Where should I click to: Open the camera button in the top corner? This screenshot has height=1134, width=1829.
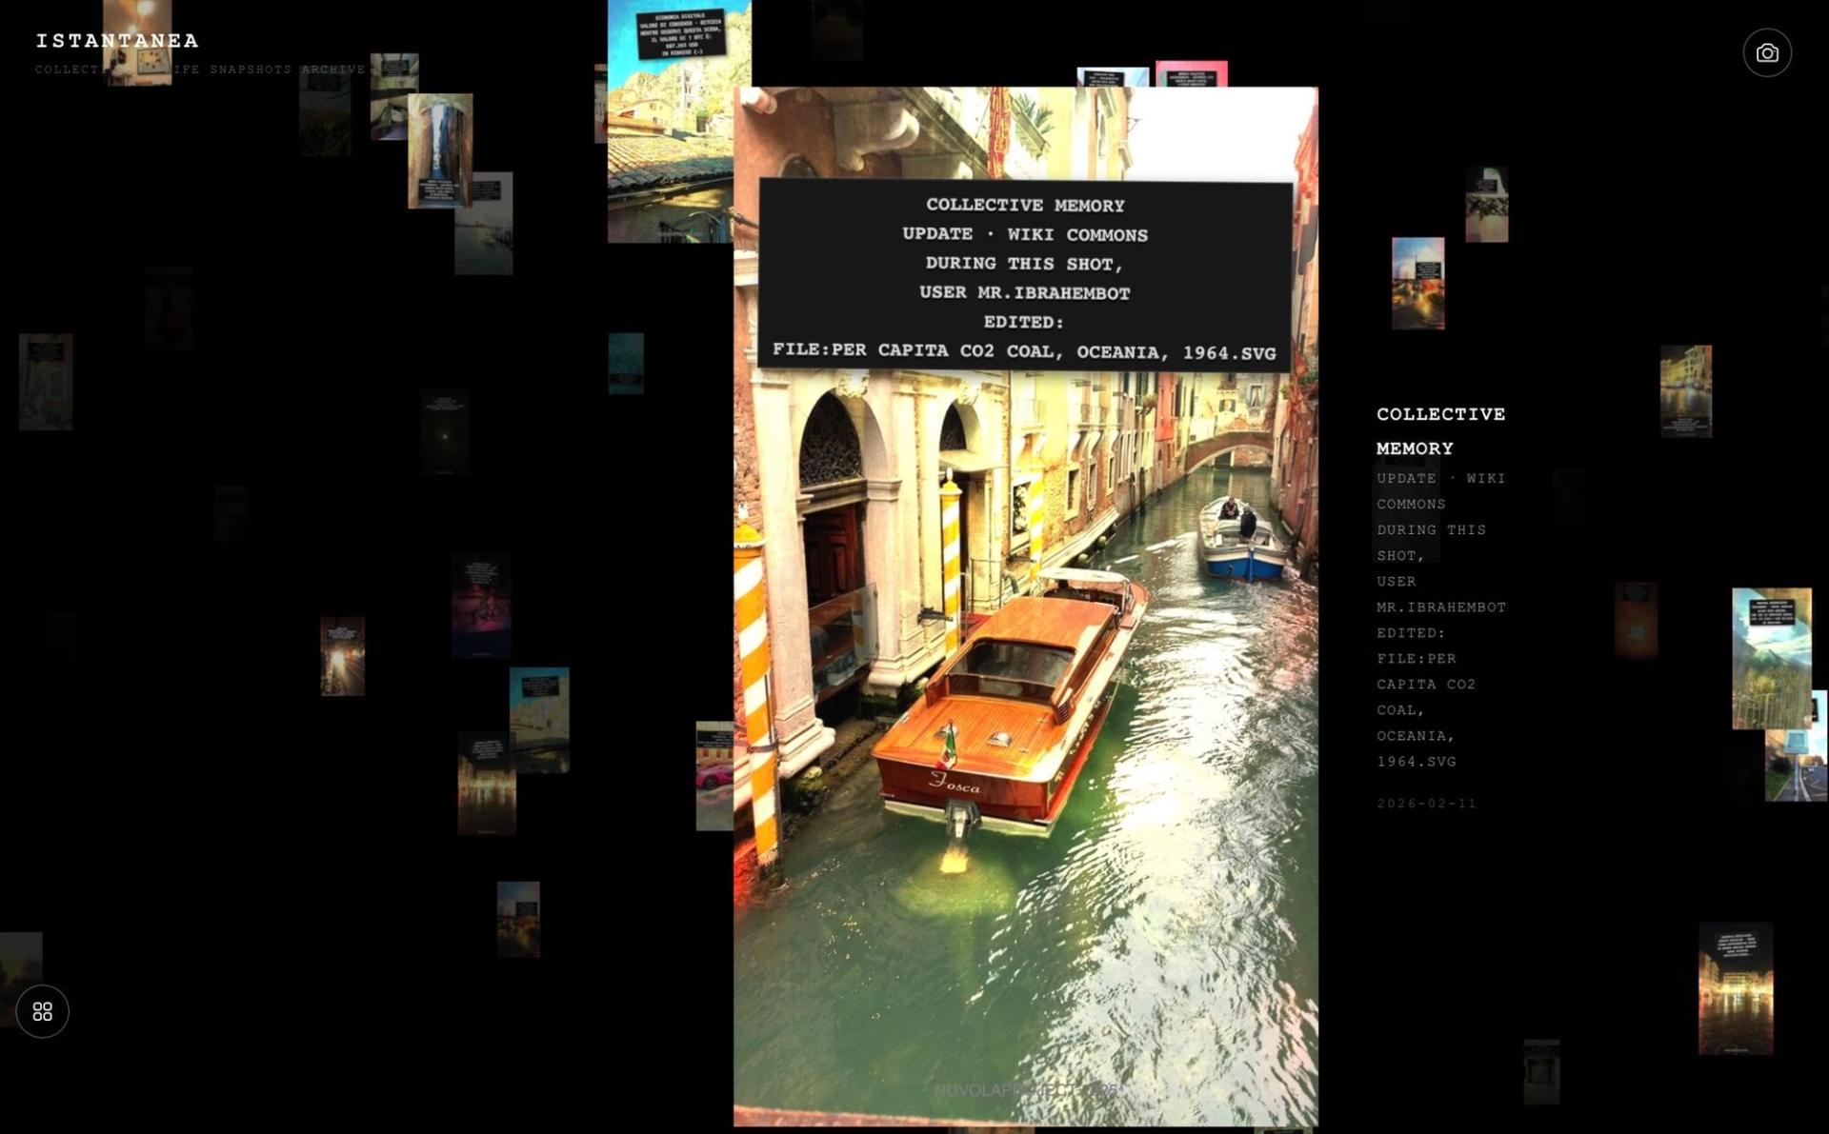click(1767, 53)
